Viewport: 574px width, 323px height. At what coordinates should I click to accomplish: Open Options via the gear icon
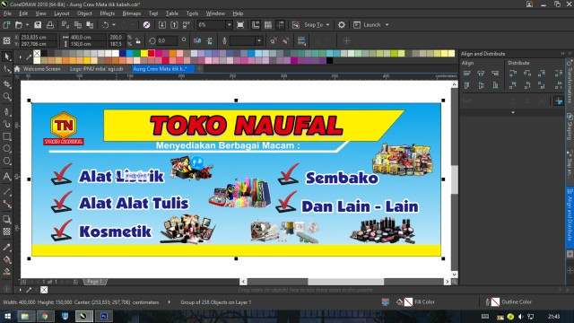pos(342,25)
